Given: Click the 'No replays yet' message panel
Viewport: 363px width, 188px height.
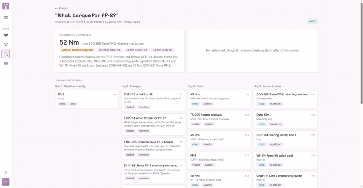Looking at the screenshot, I should pyautogui.click(x=253, y=50).
